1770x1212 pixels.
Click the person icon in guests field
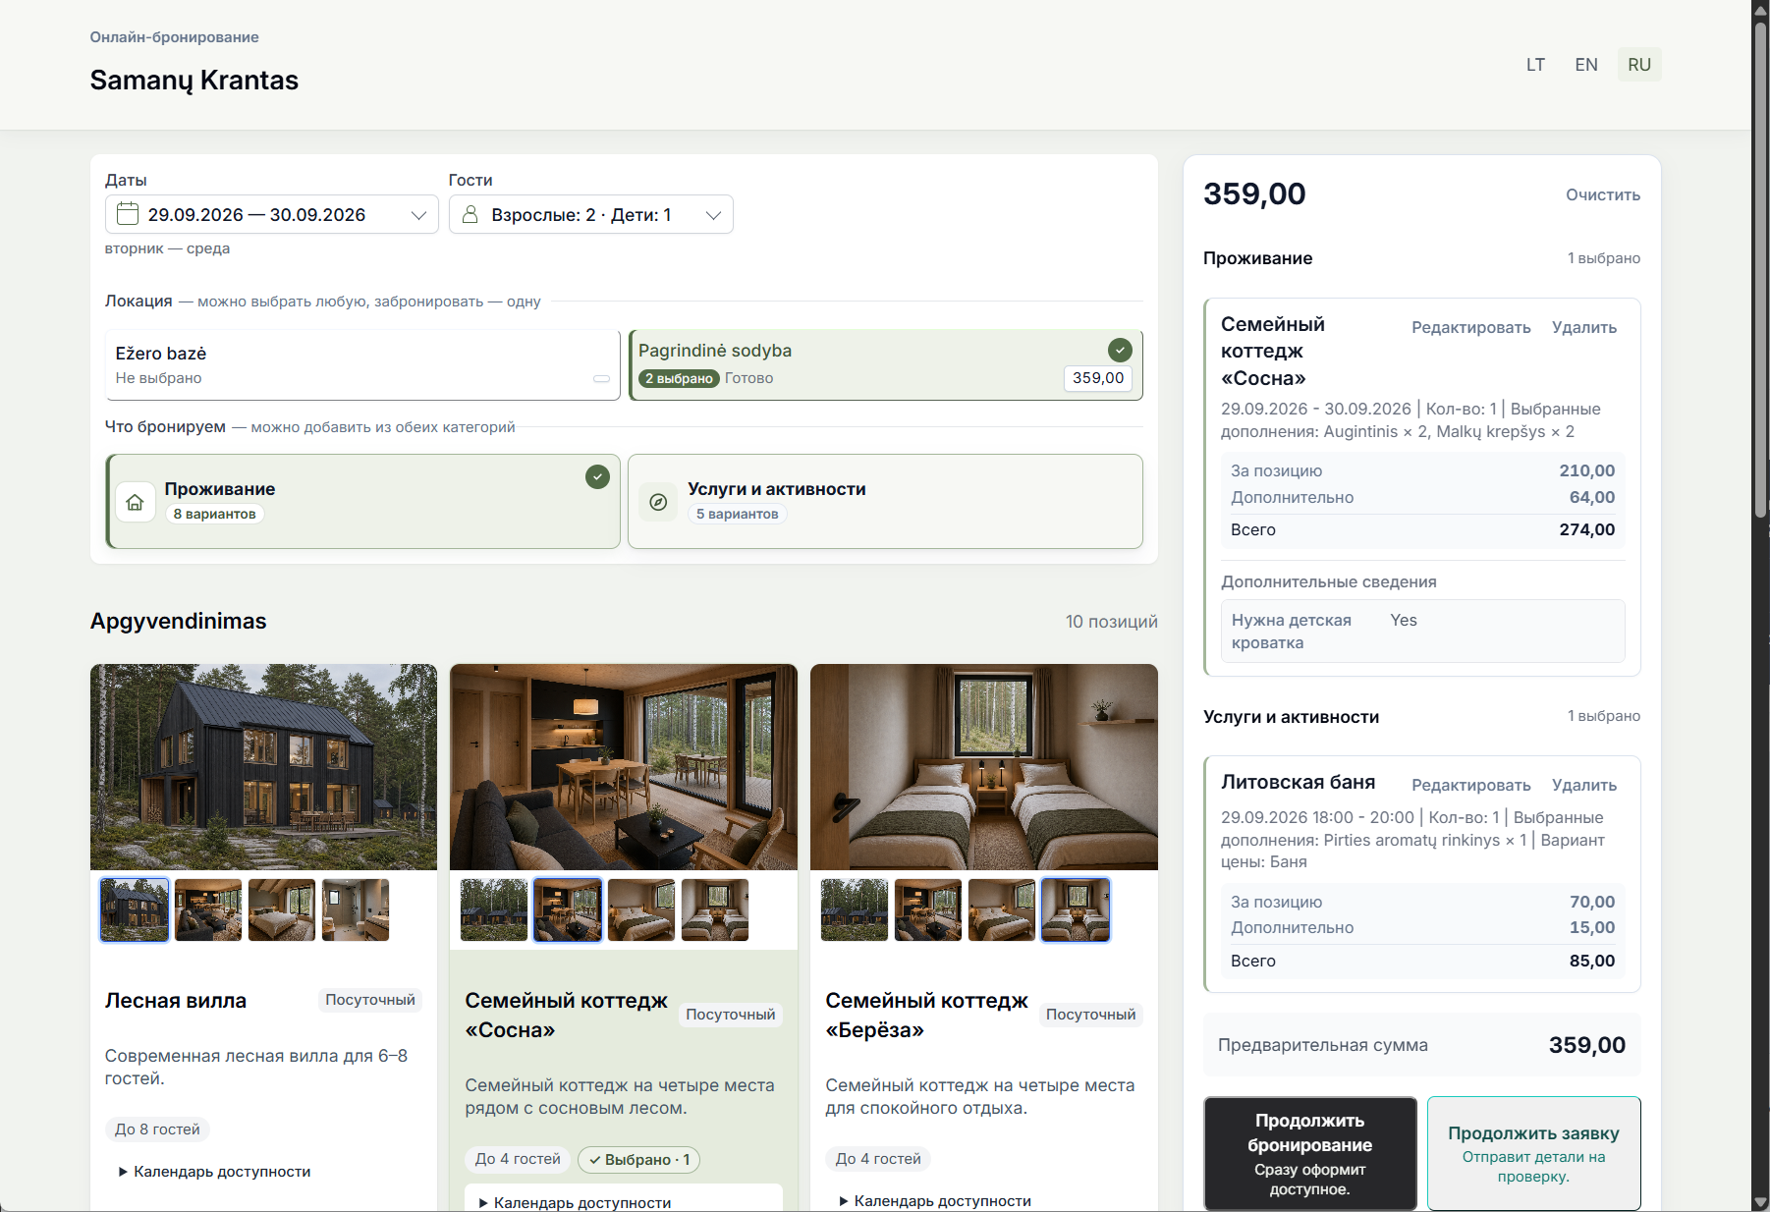click(x=470, y=214)
